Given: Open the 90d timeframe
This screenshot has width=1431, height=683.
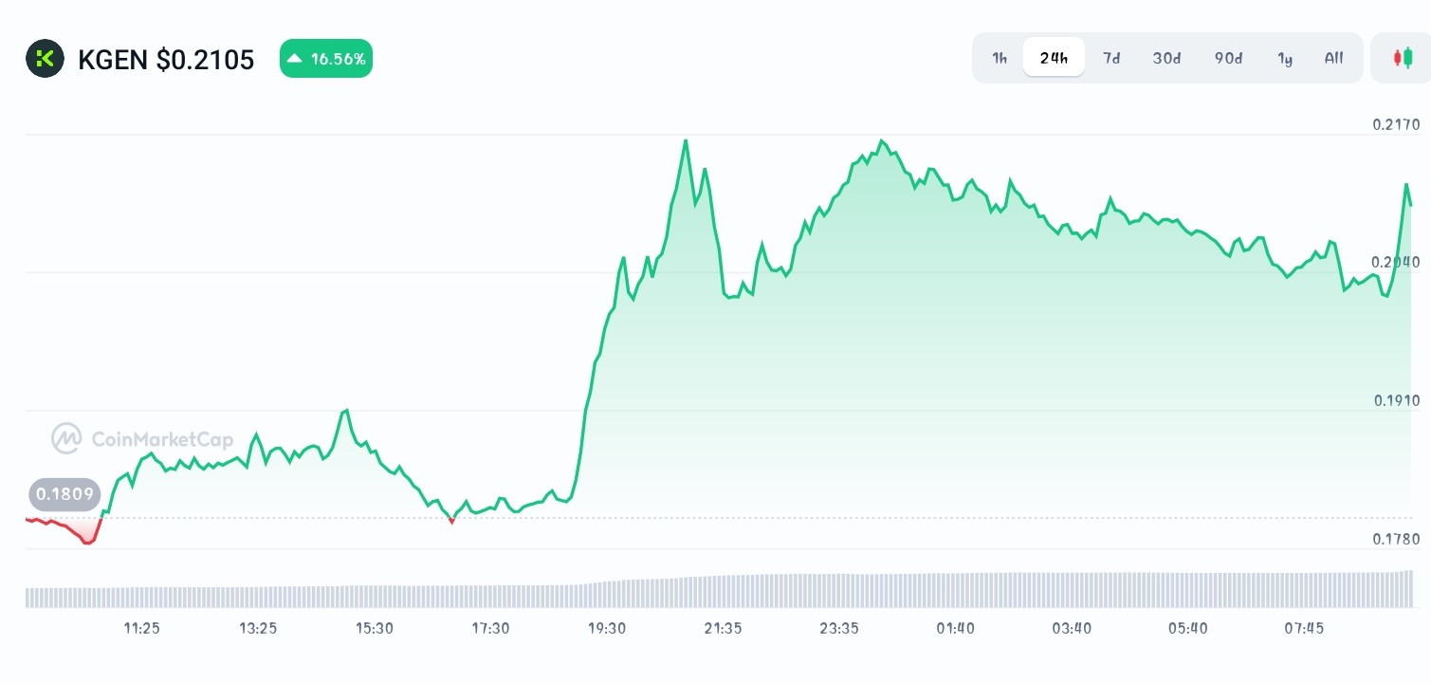Looking at the screenshot, I should click(x=1227, y=58).
